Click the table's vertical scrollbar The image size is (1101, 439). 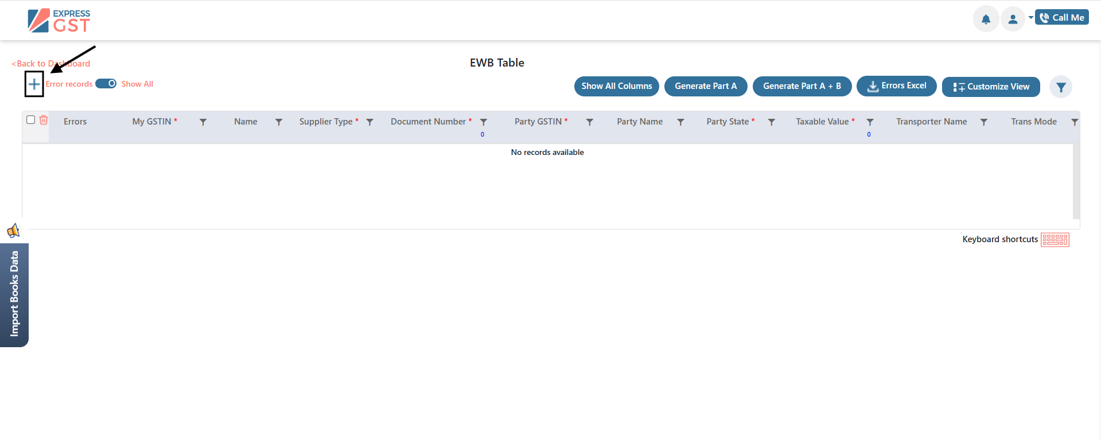tap(1076, 181)
